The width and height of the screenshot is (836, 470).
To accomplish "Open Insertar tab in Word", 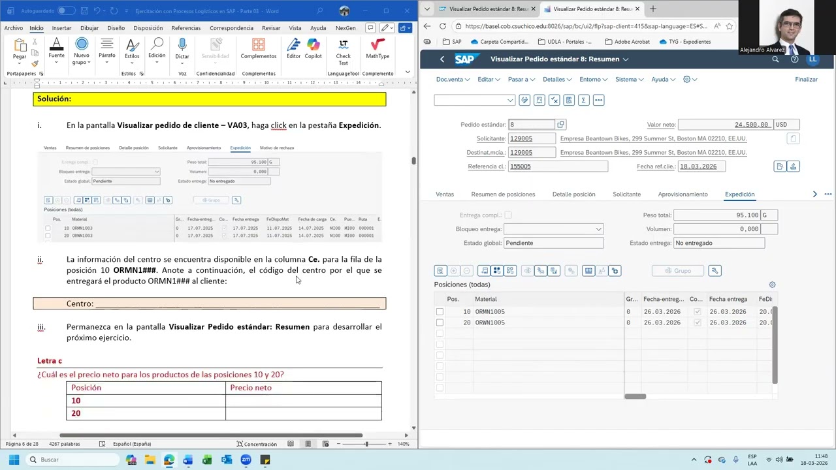I will pyautogui.click(x=61, y=28).
